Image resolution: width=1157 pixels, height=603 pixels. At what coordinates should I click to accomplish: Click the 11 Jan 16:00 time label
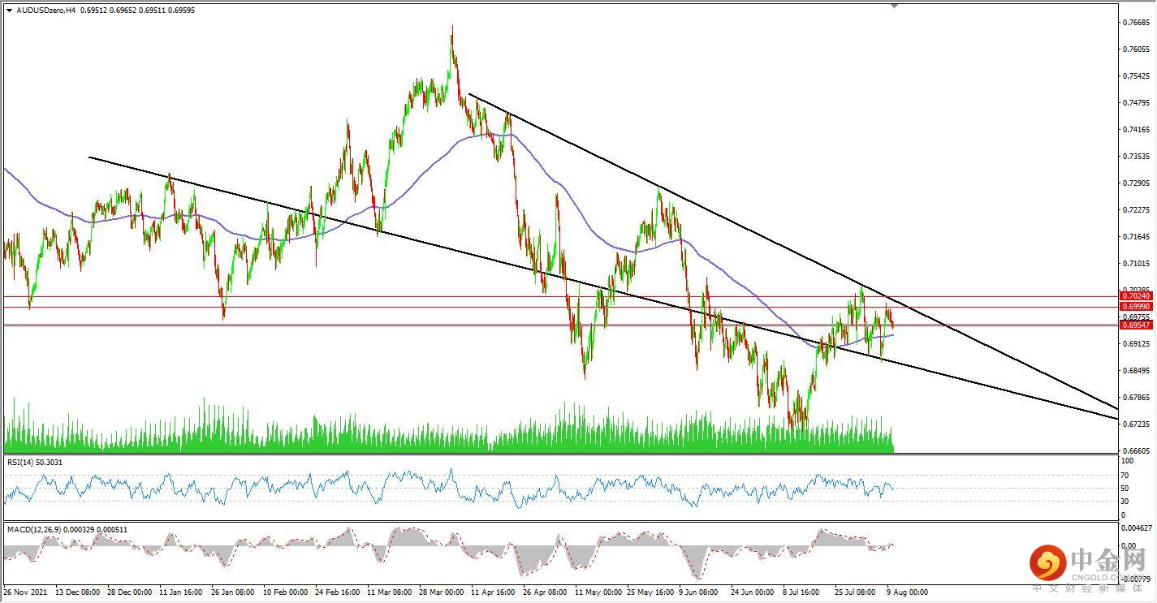click(x=182, y=592)
